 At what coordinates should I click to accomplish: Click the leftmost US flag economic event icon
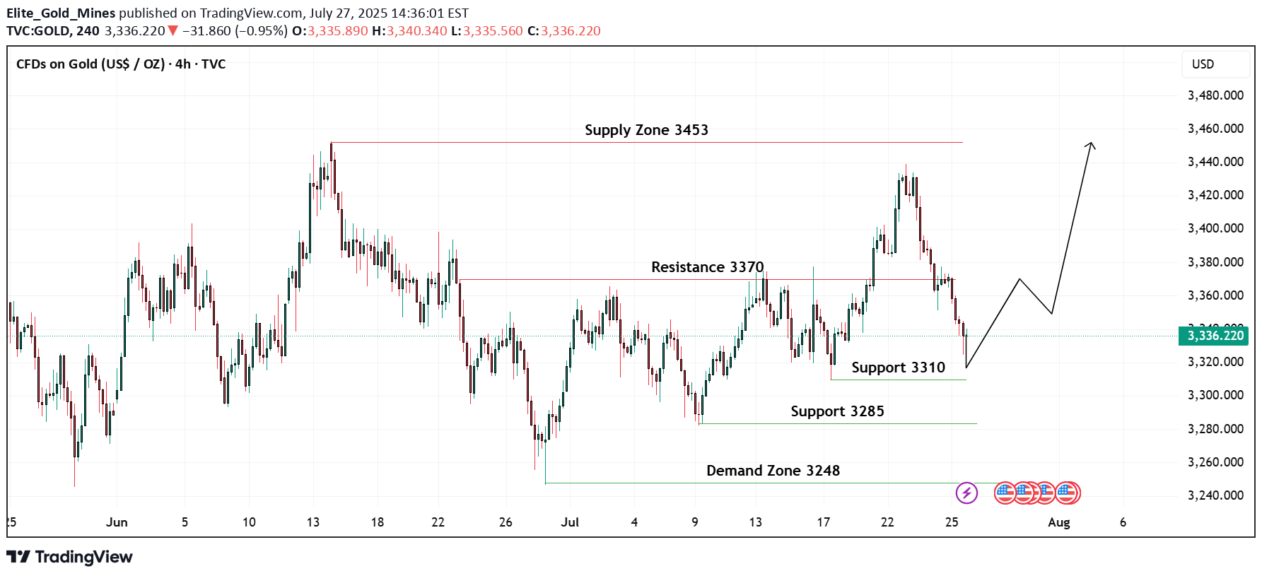coord(1005,493)
